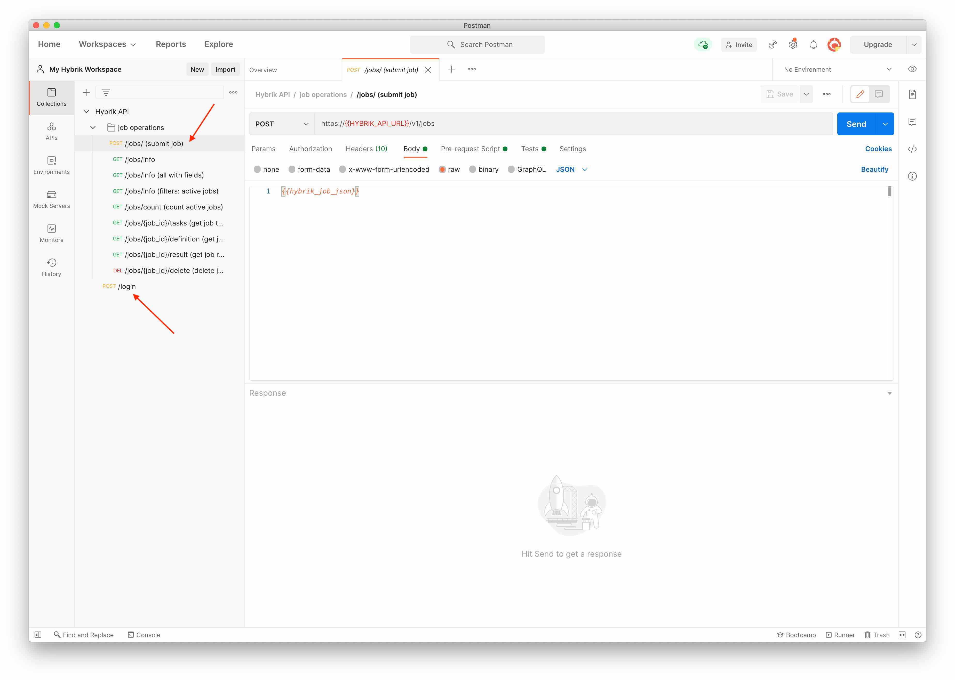Select the none body type
This screenshot has width=955, height=680.
(257, 169)
